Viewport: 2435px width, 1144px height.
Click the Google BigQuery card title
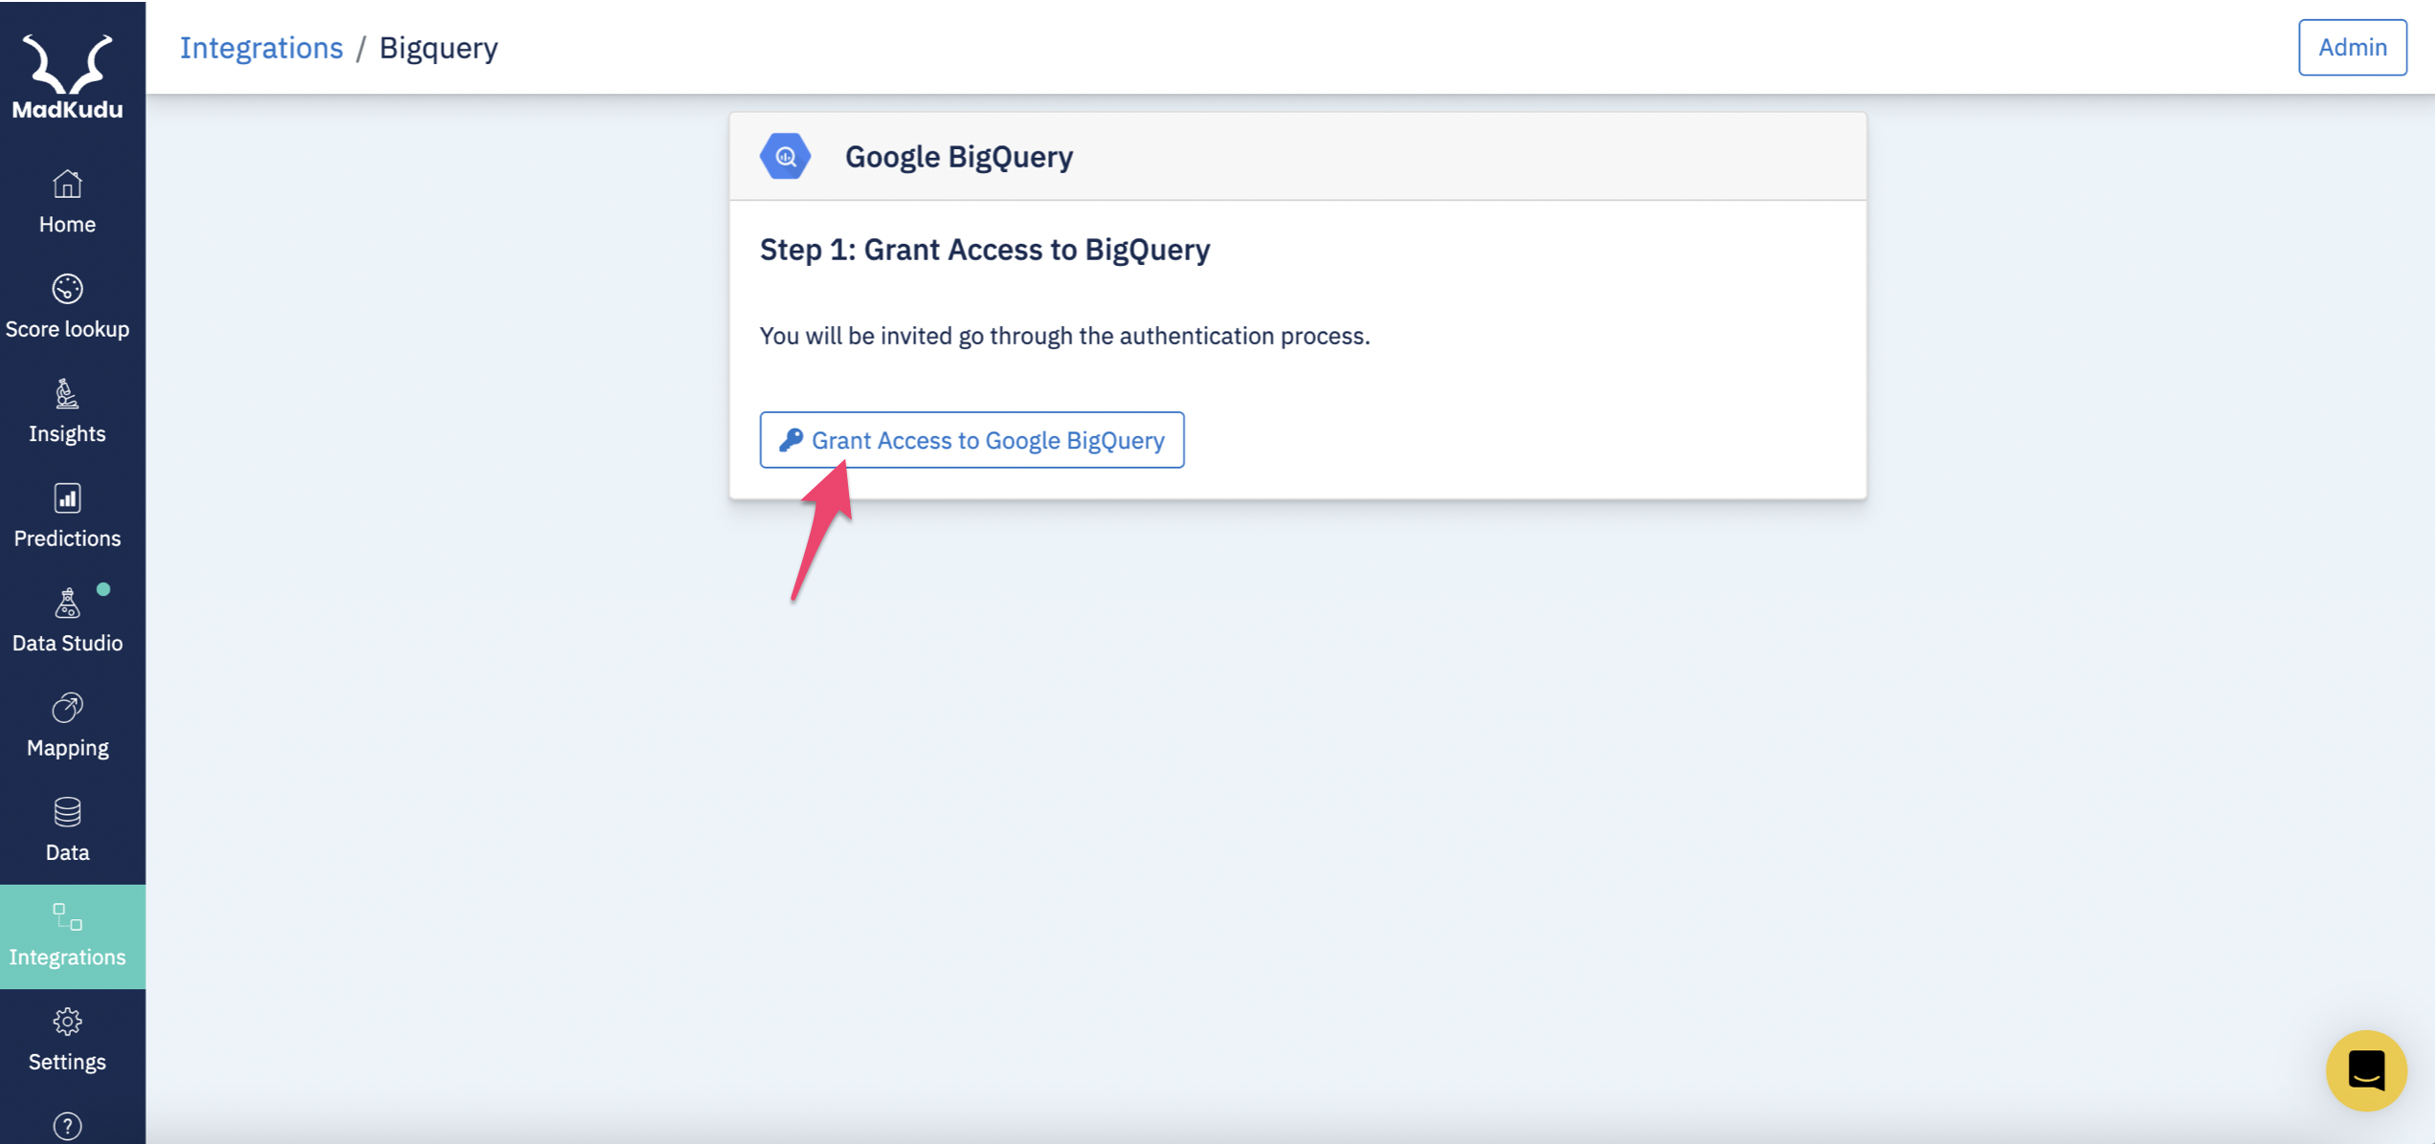click(959, 156)
